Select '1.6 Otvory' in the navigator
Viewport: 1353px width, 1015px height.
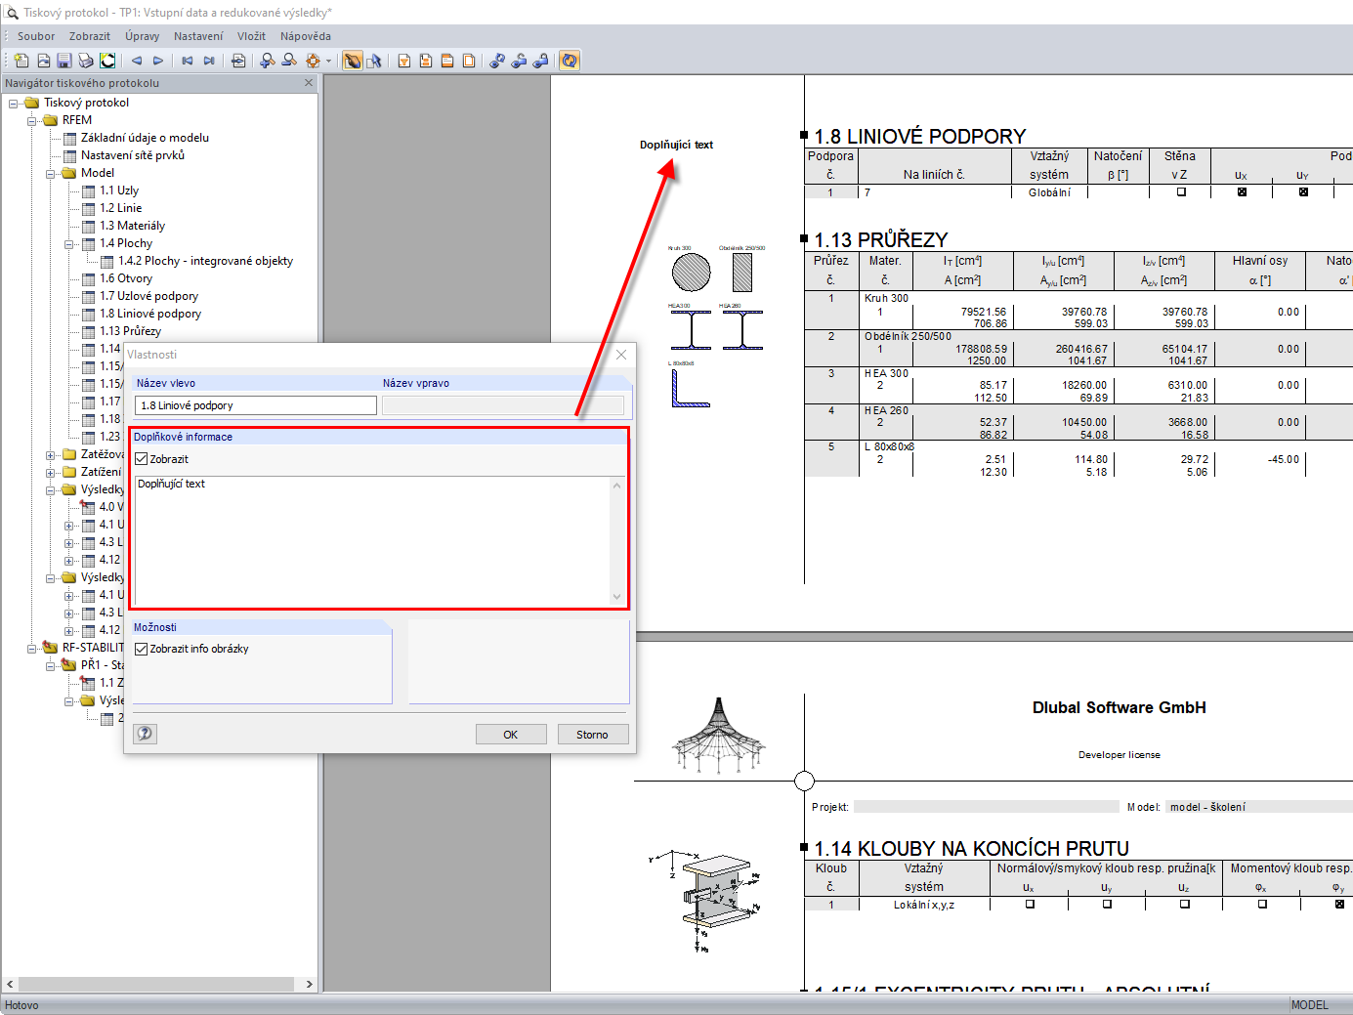(x=126, y=278)
